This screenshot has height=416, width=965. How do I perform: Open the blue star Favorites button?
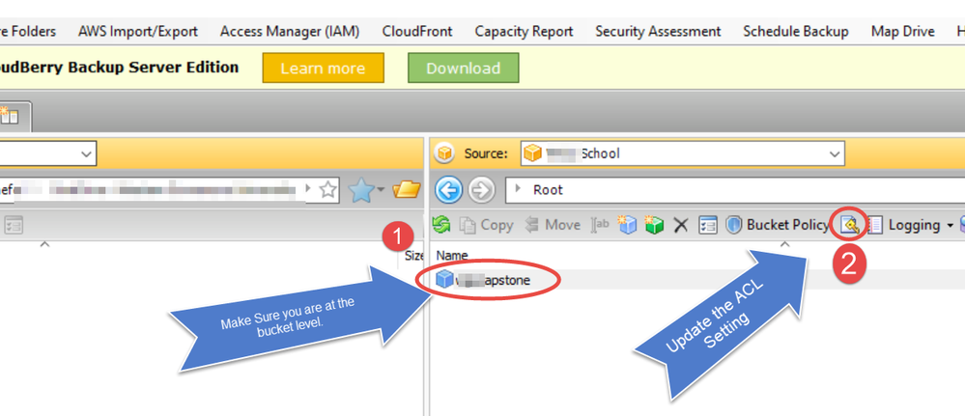(x=361, y=190)
